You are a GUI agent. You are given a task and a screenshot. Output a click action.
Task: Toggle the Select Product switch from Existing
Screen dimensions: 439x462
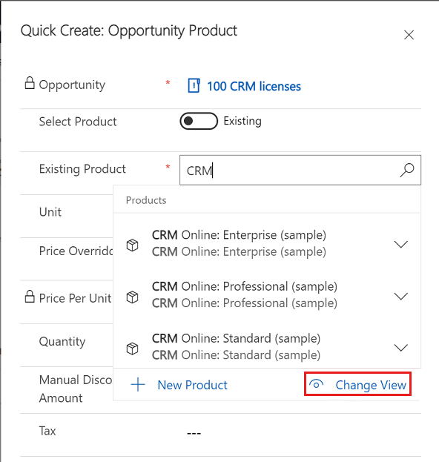[199, 121]
